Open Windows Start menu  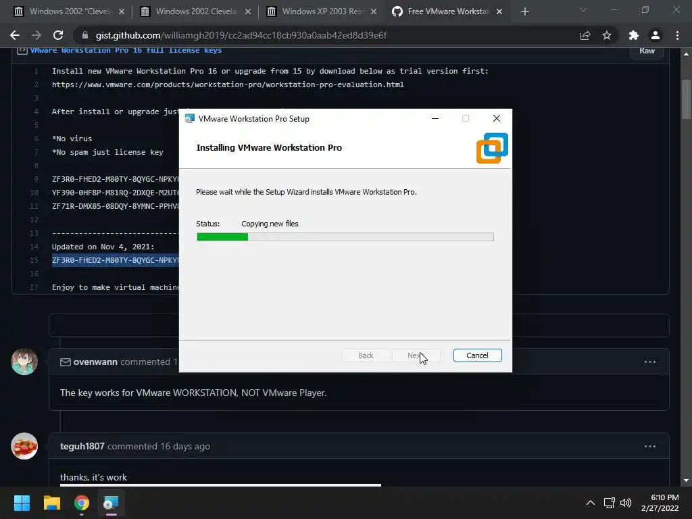coord(22,503)
